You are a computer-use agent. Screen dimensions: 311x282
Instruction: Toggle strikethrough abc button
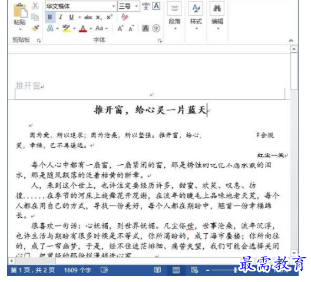pos(88,18)
